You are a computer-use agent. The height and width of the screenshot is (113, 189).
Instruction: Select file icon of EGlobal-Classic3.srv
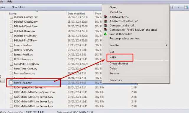[11, 26]
